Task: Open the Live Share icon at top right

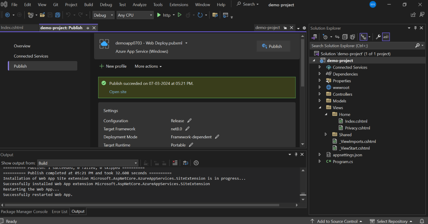Action: pos(413,15)
